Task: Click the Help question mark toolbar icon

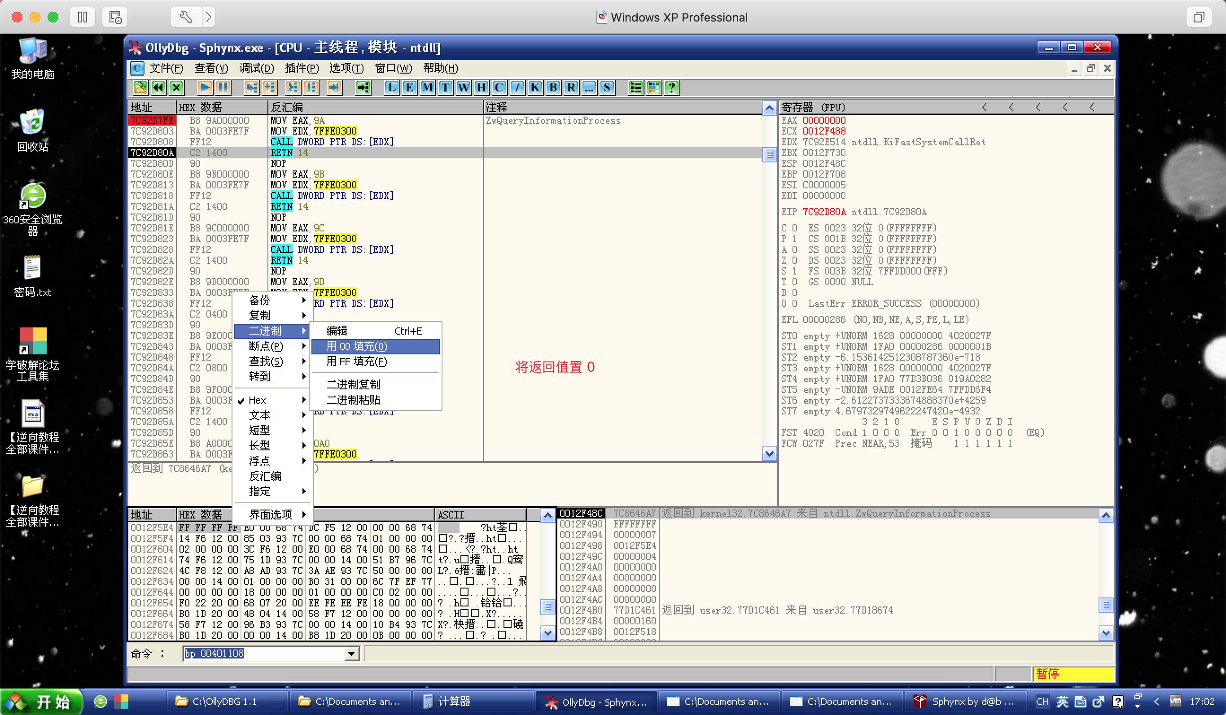Action: 672,87
